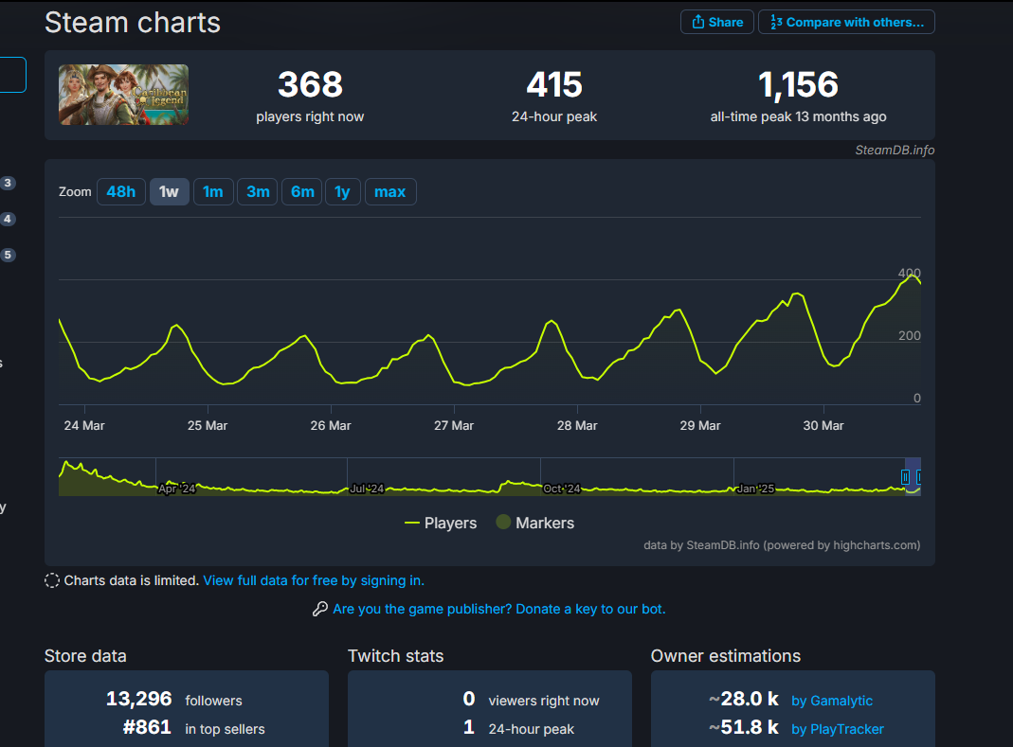The height and width of the screenshot is (747, 1013).
Task: Open Donate a key to our bot link
Action: pos(498,609)
